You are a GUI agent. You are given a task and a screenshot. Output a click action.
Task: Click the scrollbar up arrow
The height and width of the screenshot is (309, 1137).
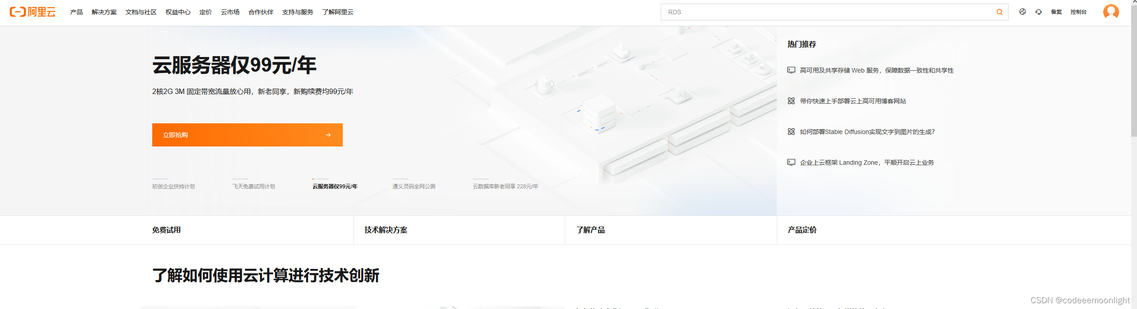click(x=1134, y=3)
